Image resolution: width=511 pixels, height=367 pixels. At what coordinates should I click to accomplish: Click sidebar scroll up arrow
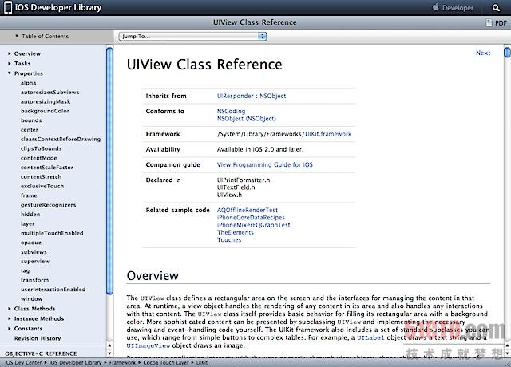[x=109, y=345]
